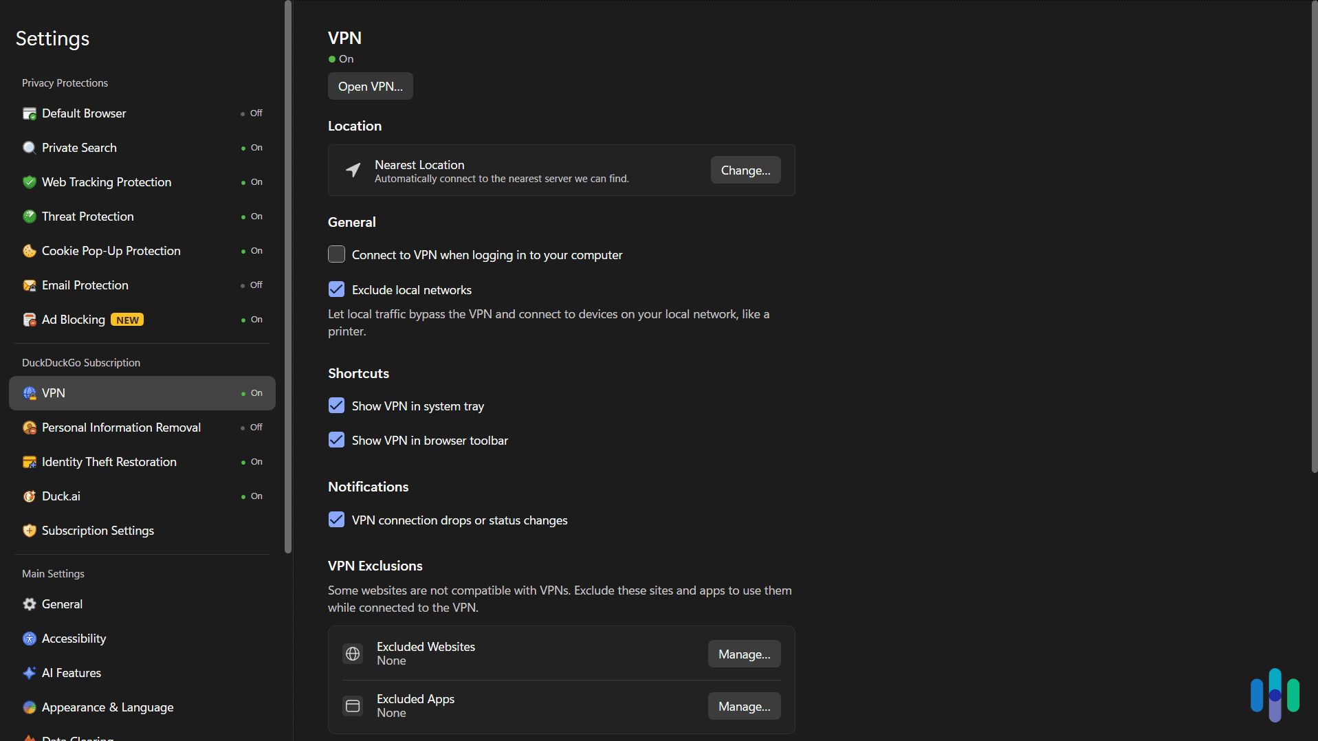Toggle Show VPN in system tray

pyautogui.click(x=336, y=406)
